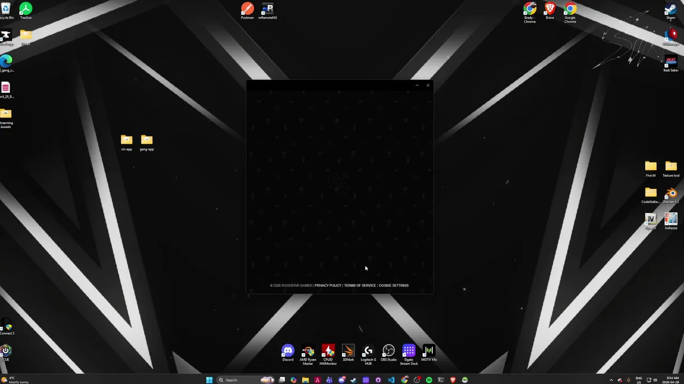This screenshot has height=384, width=684.
Task: Launch Blender 4.2 desktop shortcut
Action: tap(671, 195)
